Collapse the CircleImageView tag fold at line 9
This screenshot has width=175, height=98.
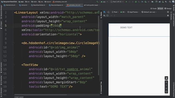(13, 43)
